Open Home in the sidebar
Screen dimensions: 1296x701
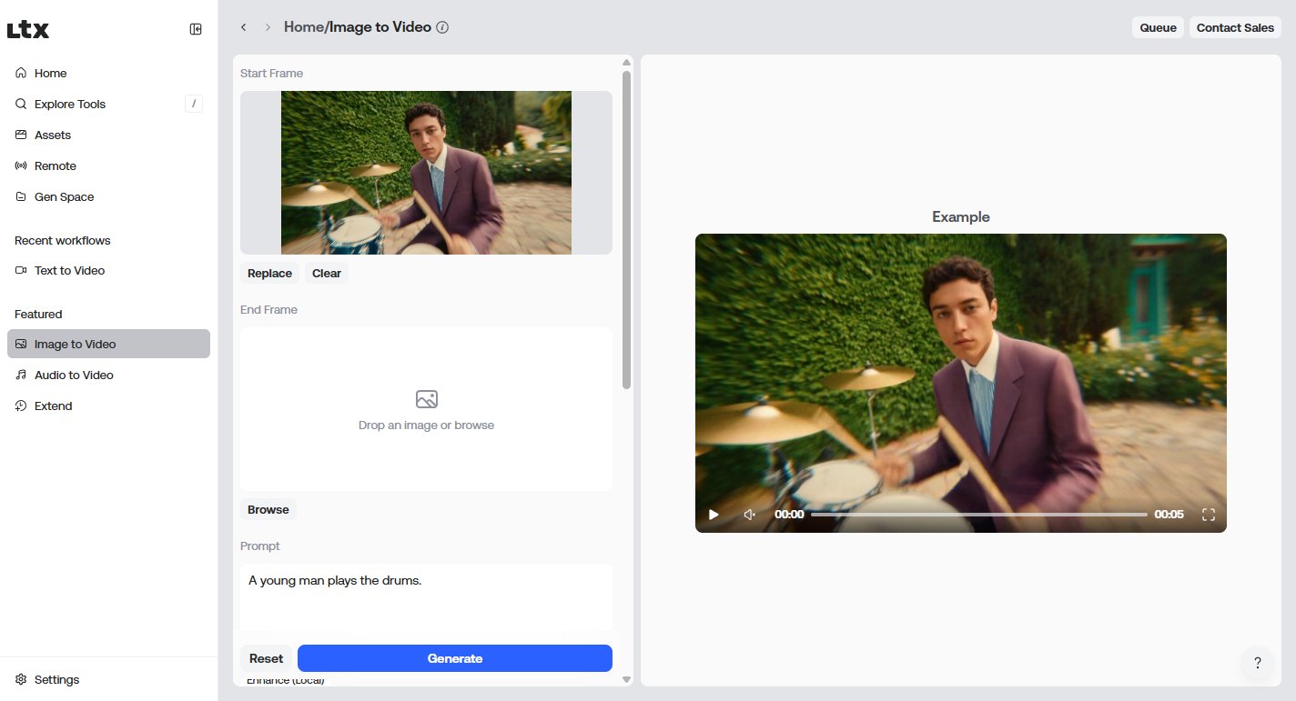pyautogui.click(x=109, y=73)
